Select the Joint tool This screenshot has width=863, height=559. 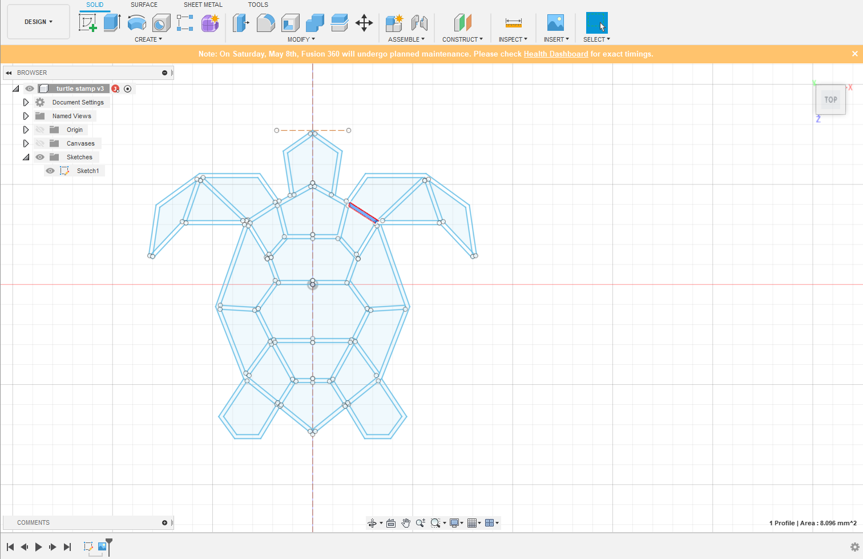420,23
